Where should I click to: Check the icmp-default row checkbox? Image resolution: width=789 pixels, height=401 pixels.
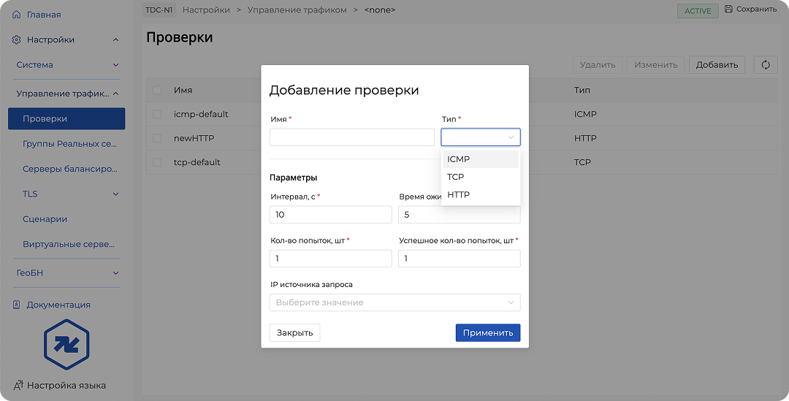[x=157, y=114]
